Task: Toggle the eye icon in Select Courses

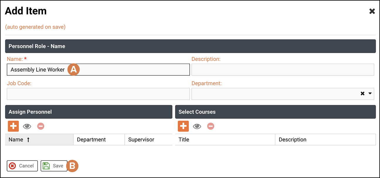Action: pyautogui.click(x=197, y=126)
